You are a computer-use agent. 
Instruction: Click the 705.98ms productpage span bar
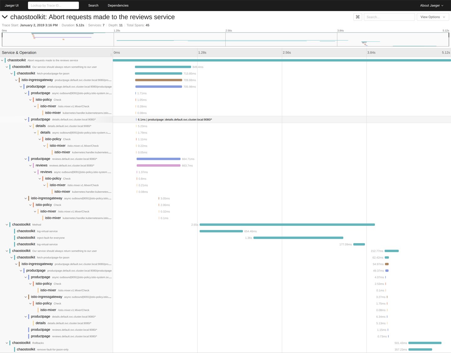158,87
